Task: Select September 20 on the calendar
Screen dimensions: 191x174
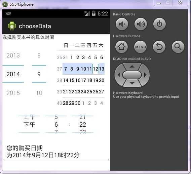Action: coord(102,80)
